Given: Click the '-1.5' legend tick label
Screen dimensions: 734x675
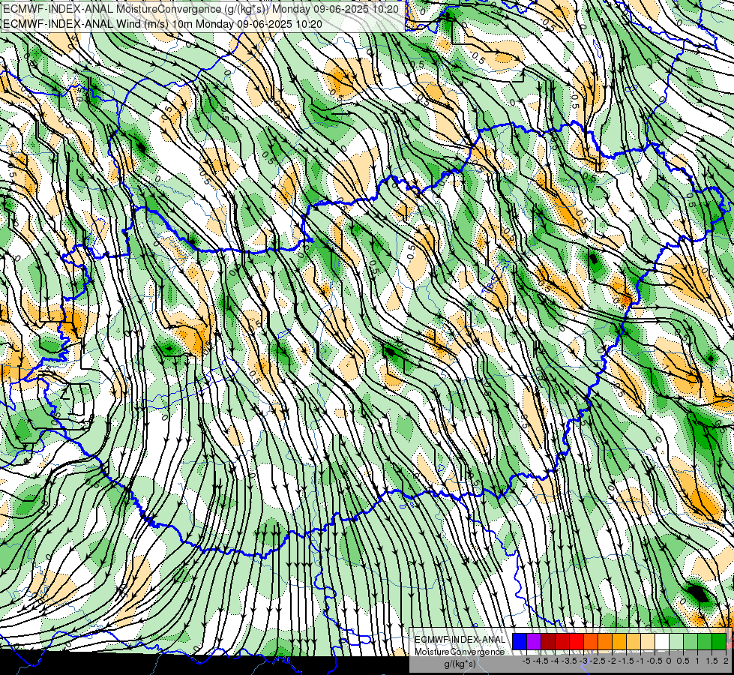Looking at the screenshot, I should click(626, 661).
